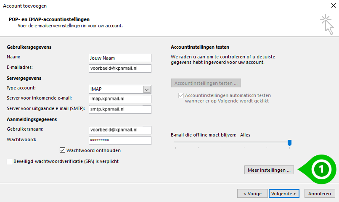Close the Account toevoegen dialog
This screenshot has height=202, width=339.
coord(334,5)
